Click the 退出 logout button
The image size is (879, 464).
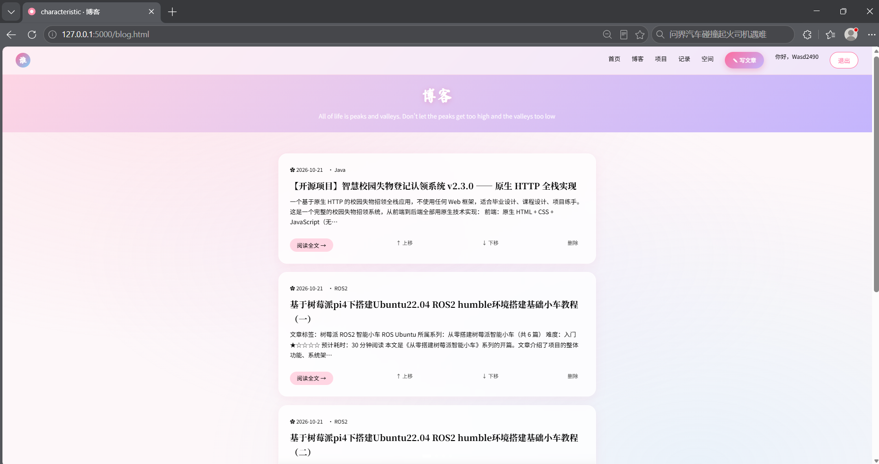tap(844, 60)
